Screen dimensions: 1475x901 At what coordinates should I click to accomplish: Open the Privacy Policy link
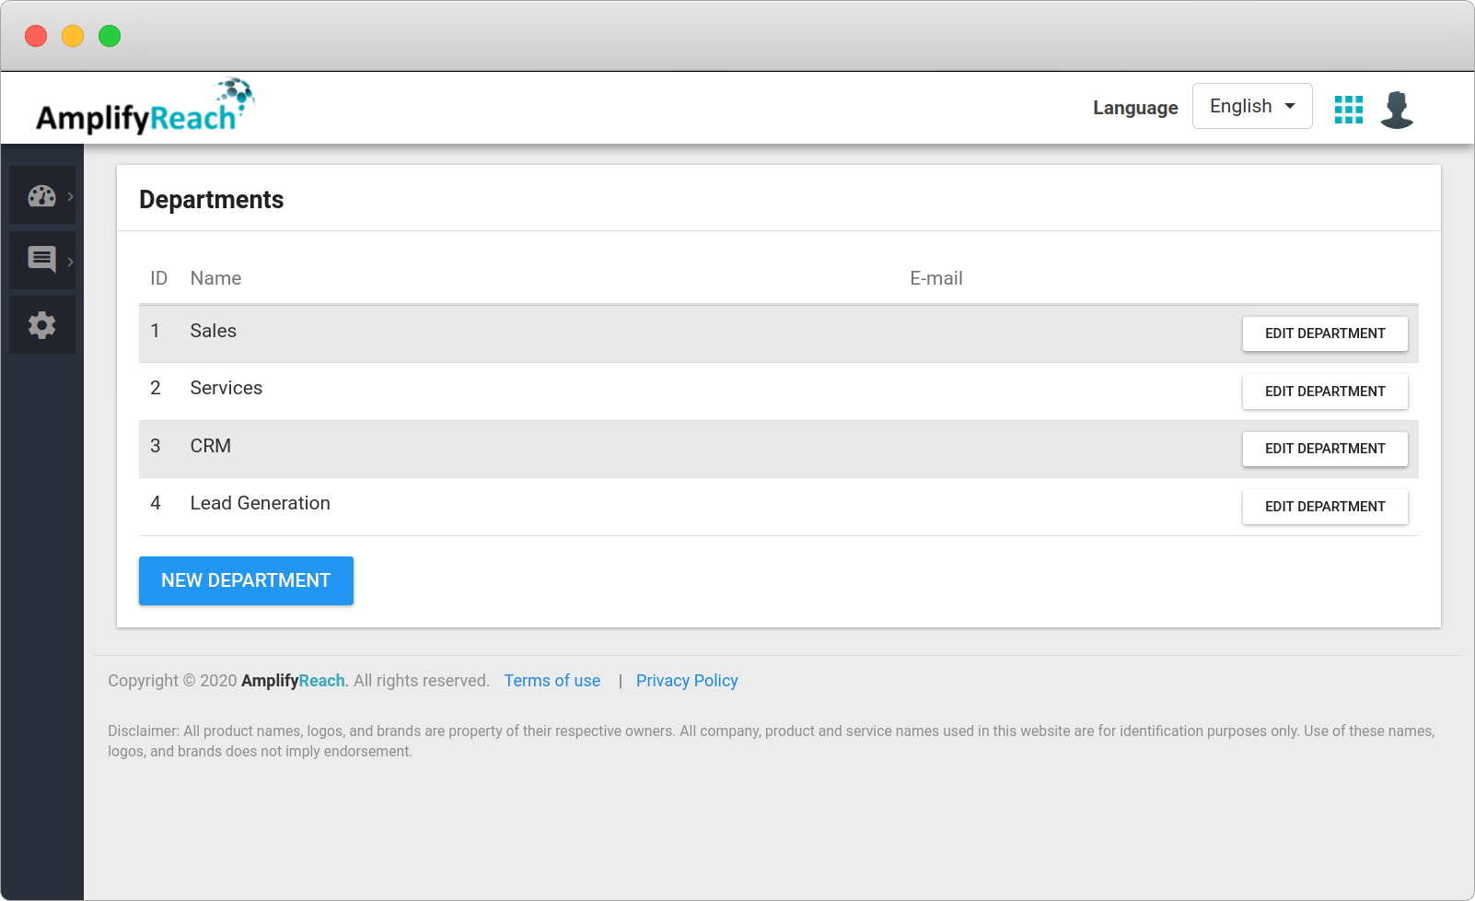[687, 681]
